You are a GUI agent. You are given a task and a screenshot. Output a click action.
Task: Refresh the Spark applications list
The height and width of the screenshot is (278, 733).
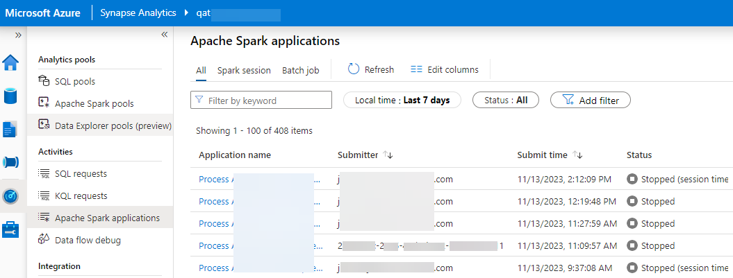click(x=371, y=69)
